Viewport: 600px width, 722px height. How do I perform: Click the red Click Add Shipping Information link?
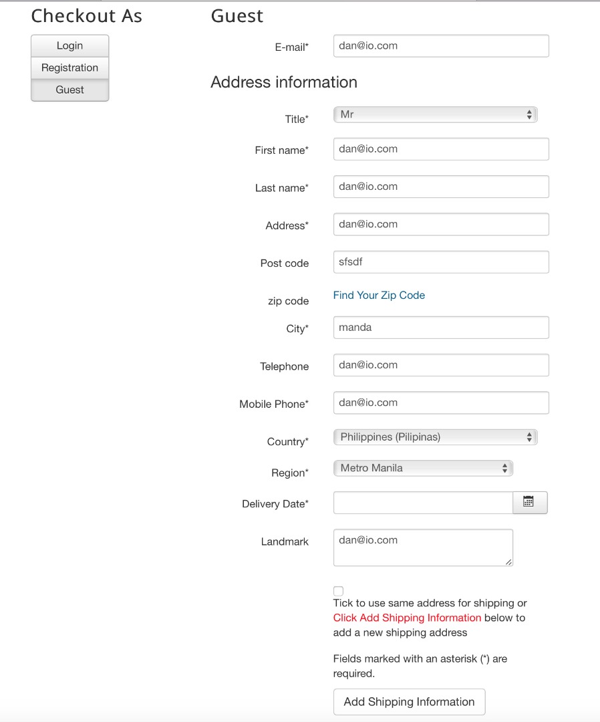pyautogui.click(x=407, y=618)
